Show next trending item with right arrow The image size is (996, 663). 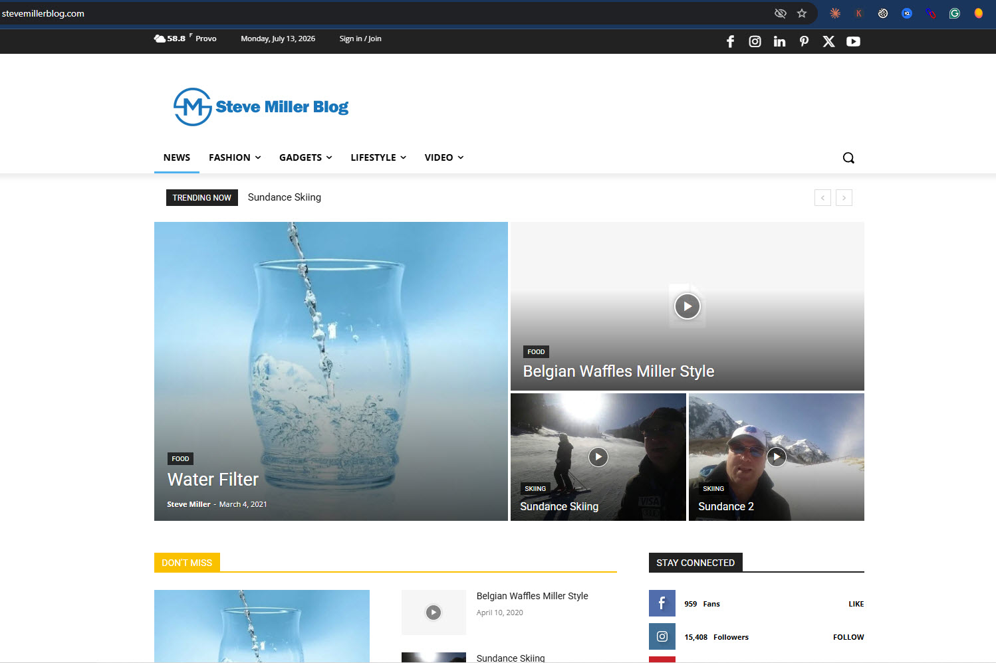click(x=844, y=197)
